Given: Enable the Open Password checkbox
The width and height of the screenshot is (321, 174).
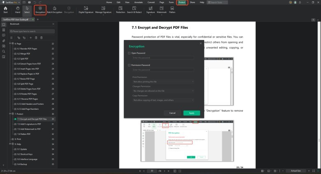Looking at the screenshot, I should pos(129,53).
